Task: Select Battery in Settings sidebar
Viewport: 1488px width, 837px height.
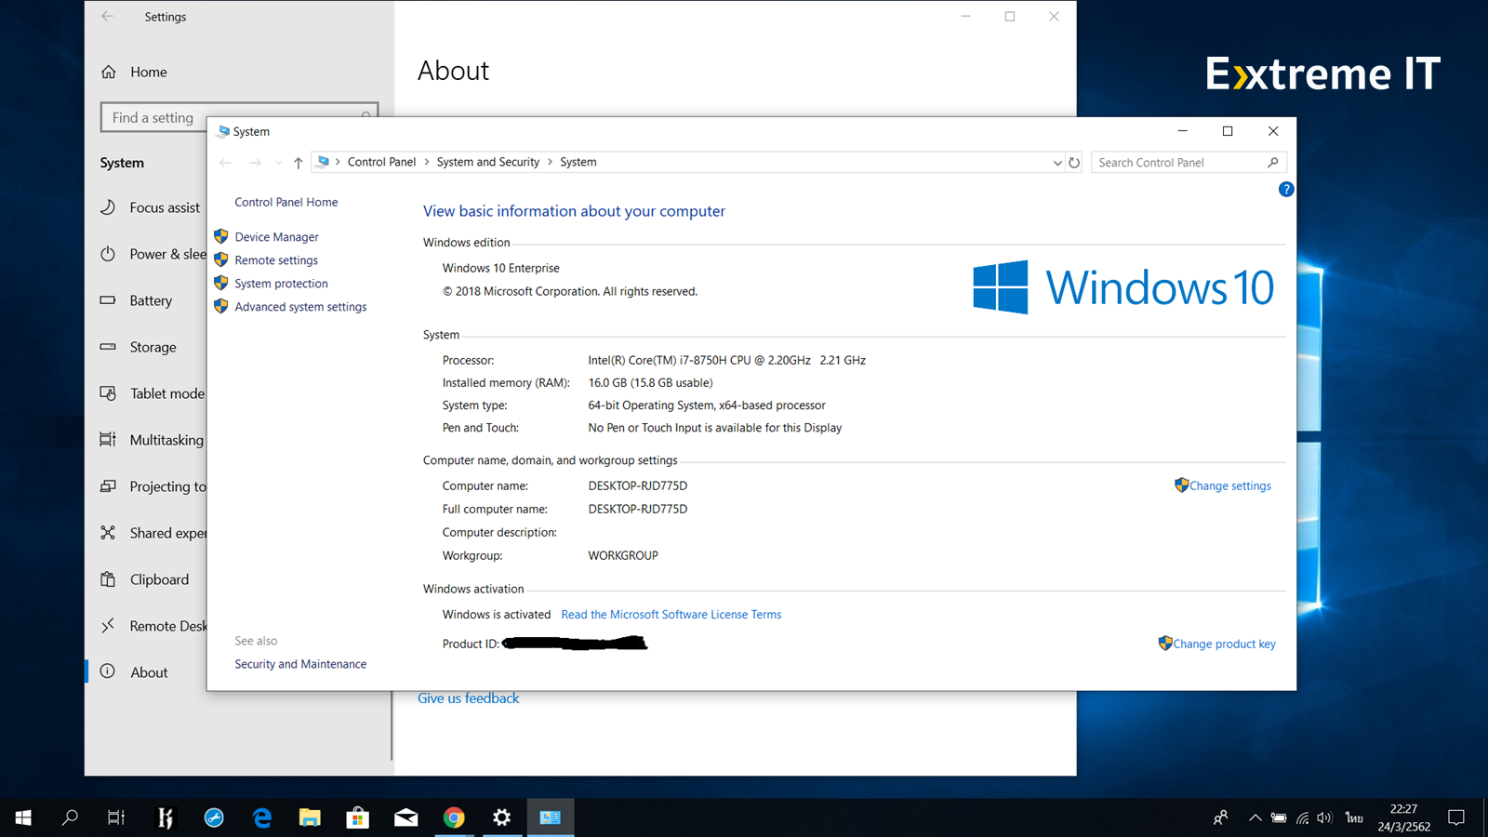Action: [x=153, y=300]
